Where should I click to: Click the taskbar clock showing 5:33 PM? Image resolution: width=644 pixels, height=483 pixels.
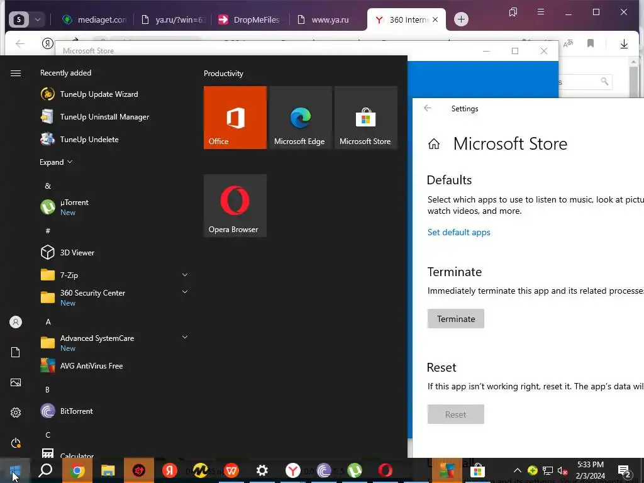coord(590,470)
